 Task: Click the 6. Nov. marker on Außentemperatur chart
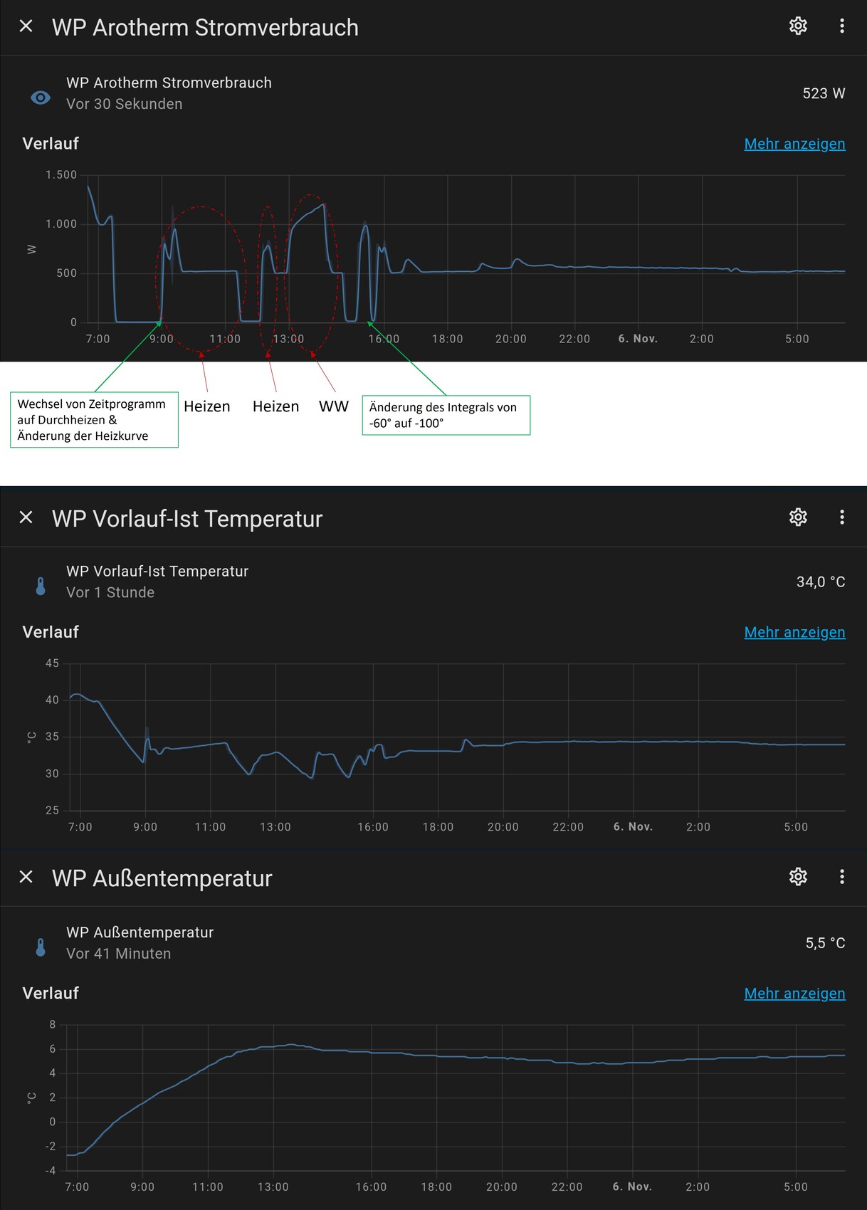(x=632, y=1187)
